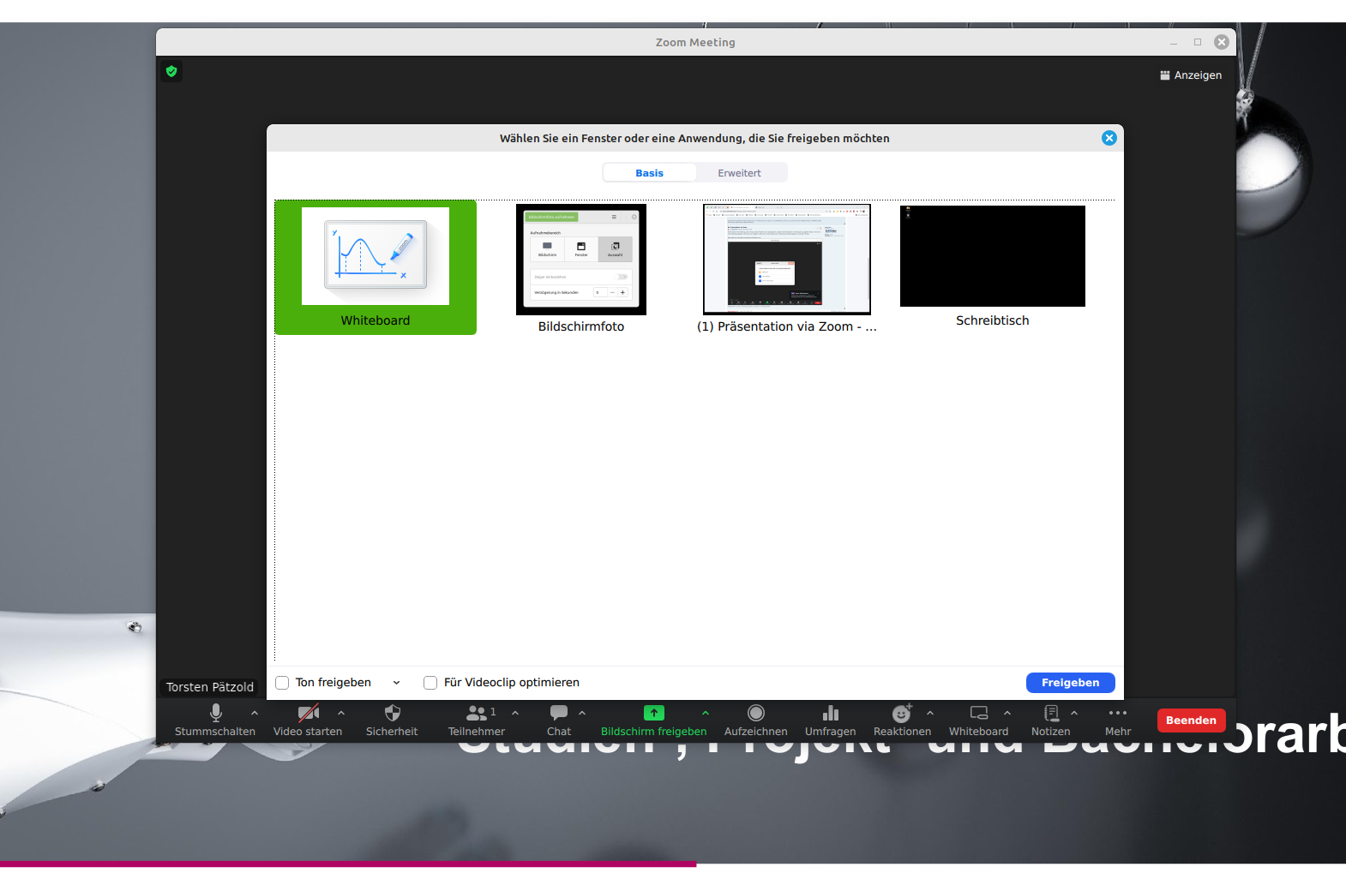The width and height of the screenshot is (1346, 879).
Task: Click the Aufzeichnen record icon
Action: [755, 714]
